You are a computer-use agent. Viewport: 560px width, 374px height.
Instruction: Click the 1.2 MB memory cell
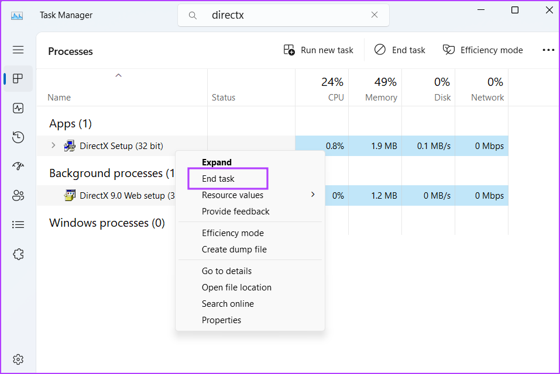(x=375, y=195)
